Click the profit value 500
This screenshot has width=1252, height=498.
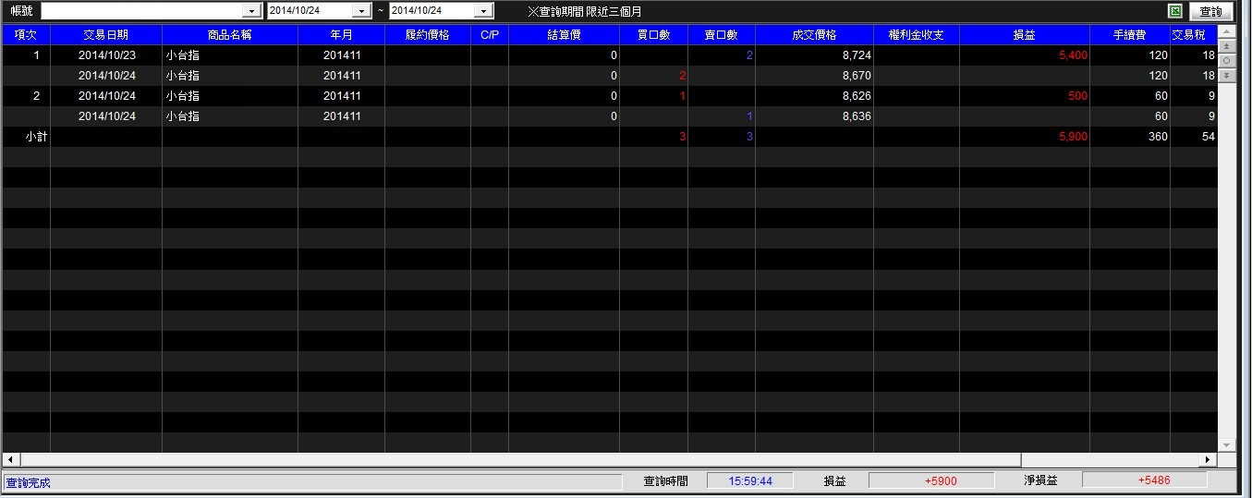point(1078,96)
